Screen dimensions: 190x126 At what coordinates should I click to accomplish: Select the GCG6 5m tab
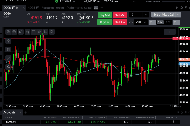[x=11, y=8]
